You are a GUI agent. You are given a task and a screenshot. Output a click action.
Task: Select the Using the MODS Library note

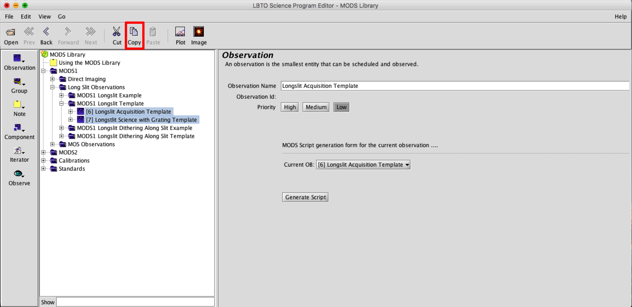(89, 63)
